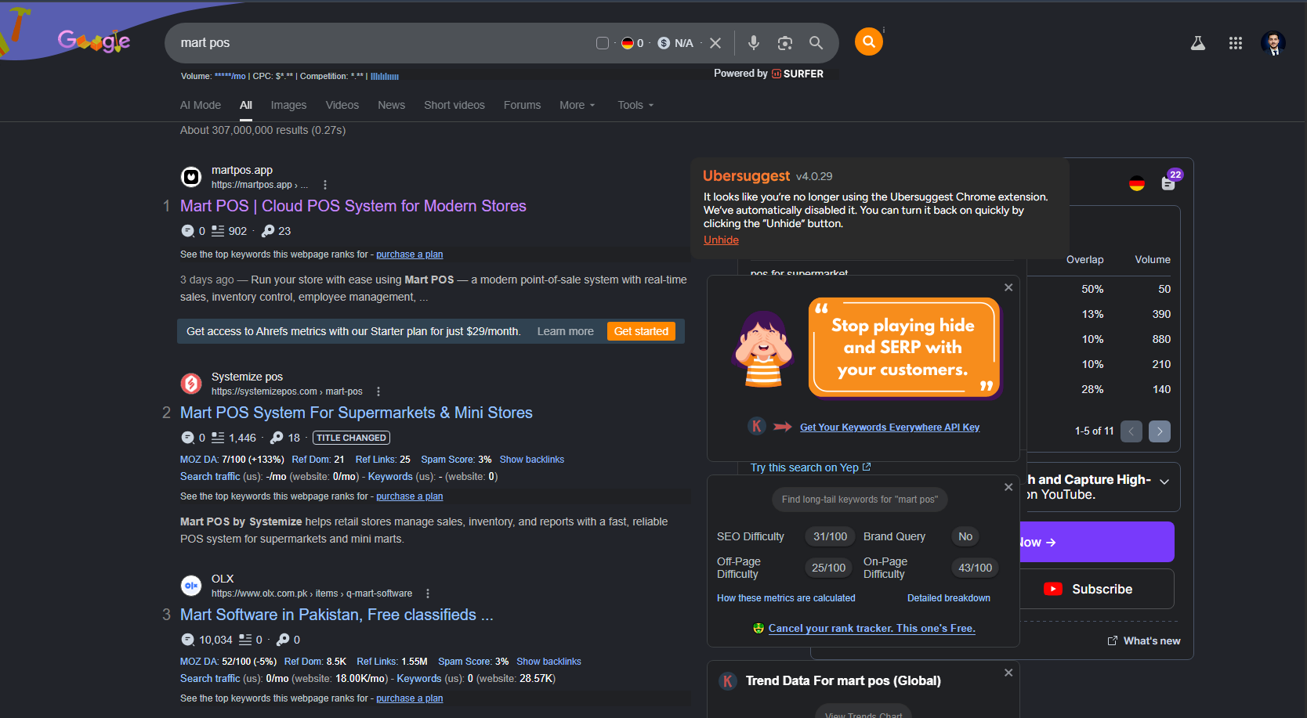Expand Capture High- YouTube chevron
This screenshot has width=1307, height=718.
coord(1164,482)
